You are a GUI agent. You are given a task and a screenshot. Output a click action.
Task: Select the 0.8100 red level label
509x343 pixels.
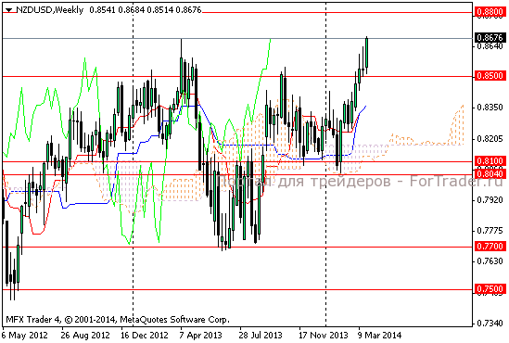click(x=490, y=161)
